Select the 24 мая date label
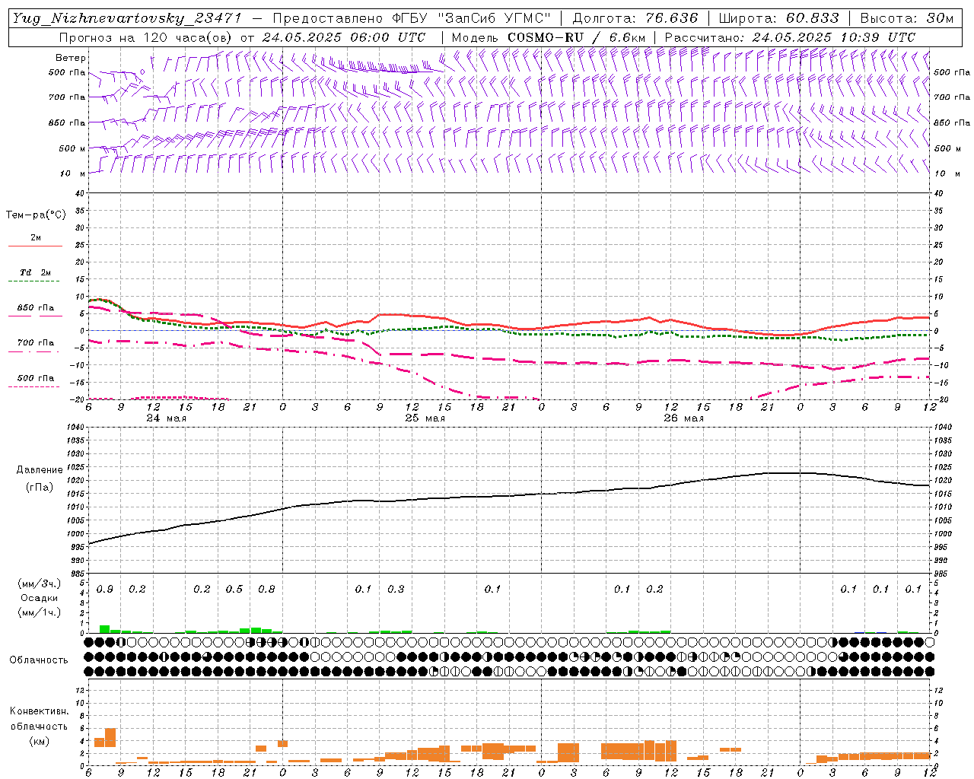The image size is (974, 779). pos(167,418)
